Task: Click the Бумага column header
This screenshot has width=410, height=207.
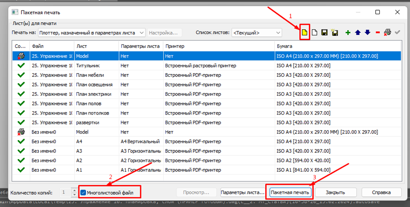Action: (338, 46)
